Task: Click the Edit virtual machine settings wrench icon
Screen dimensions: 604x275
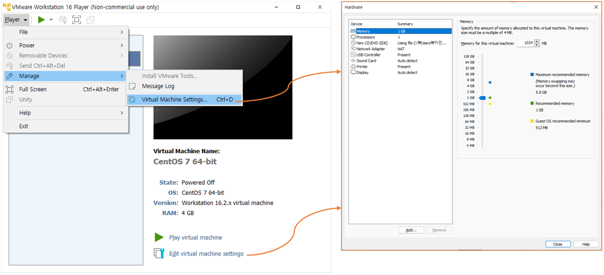Action: (160, 254)
